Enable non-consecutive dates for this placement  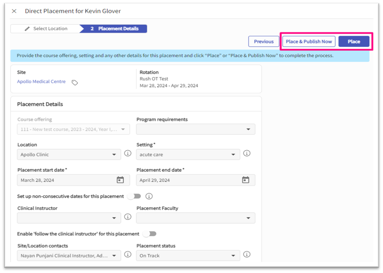point(134,196)
